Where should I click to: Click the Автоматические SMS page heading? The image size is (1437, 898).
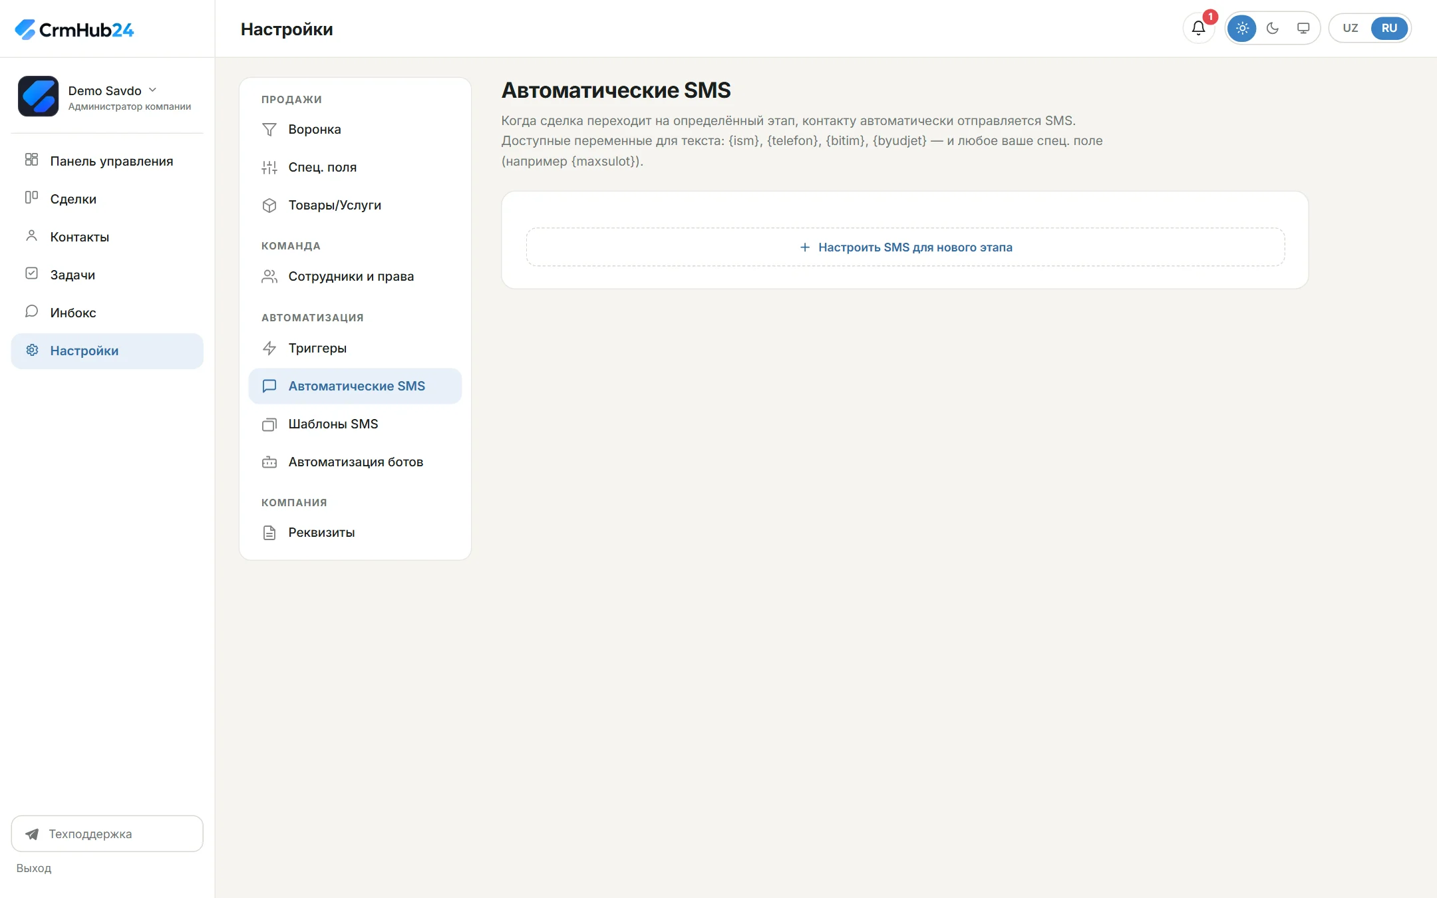coord(616,90)
